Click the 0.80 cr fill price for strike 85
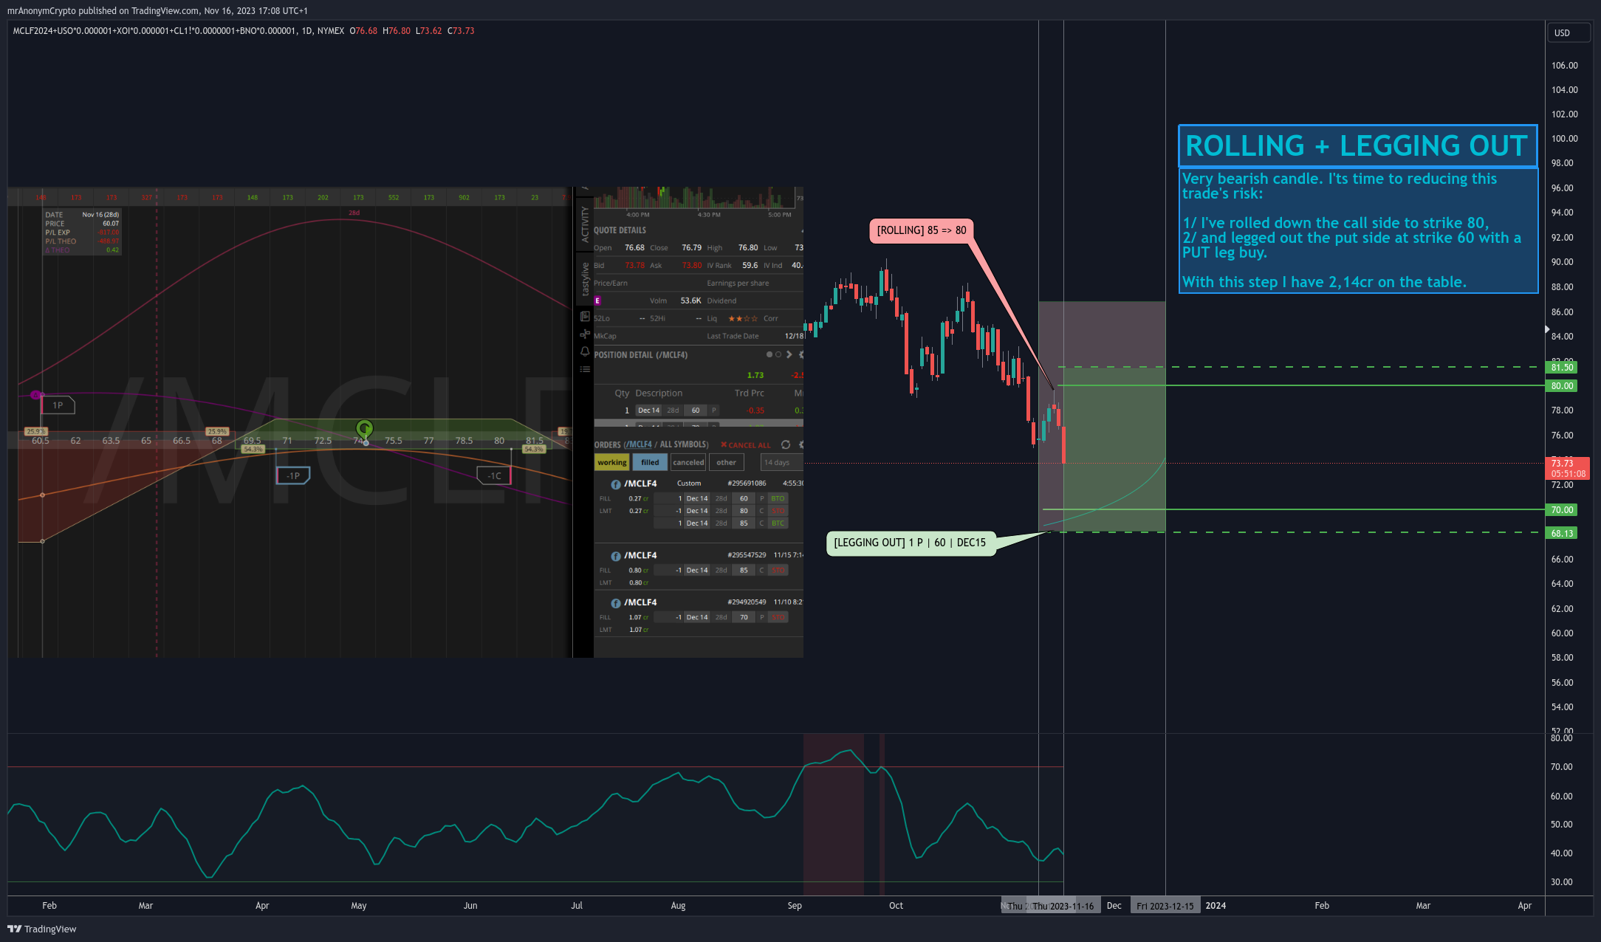 click(x=638, y=570)
